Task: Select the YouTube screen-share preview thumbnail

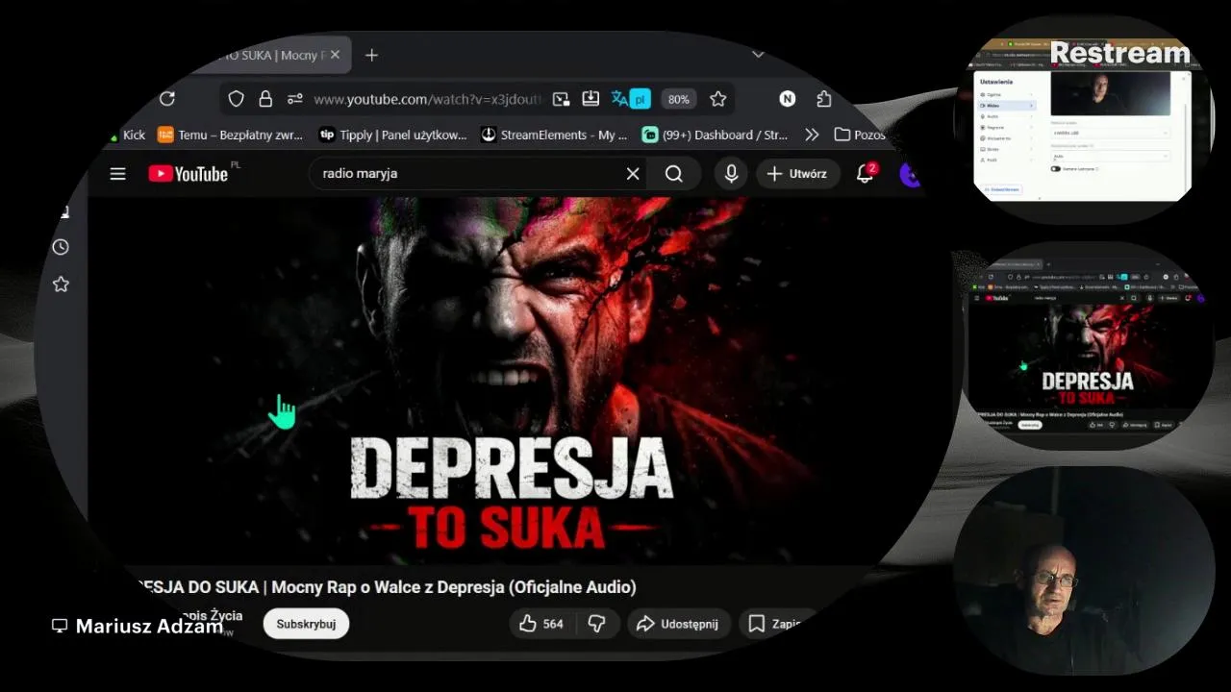Action: pyautogui.click(x=1085, y=346)
